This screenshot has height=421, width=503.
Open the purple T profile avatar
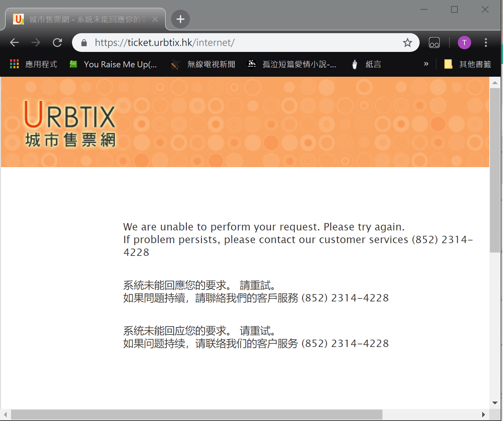tap(464, 43)
